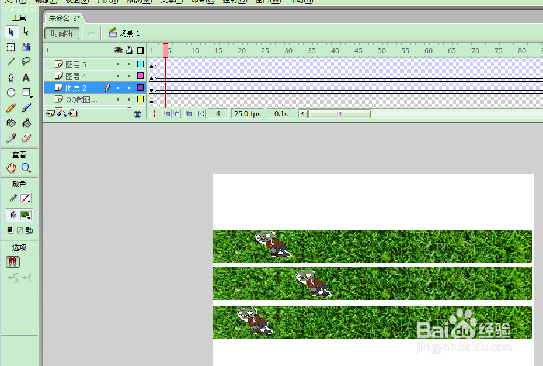Image resolution: width=543 pixels, height=366 pixels.
Task: Click the timeline horizontal scrollbar thumb
Action: pyautogui.click(x=339, y=114)
